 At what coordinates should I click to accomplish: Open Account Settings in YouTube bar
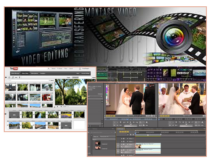tap(86, 73)
